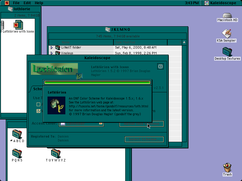The height and width of the screenshot is (181, 242).
Task: Select the LiNeXT folder icon in JKLMNO
Action: (58, 48)
